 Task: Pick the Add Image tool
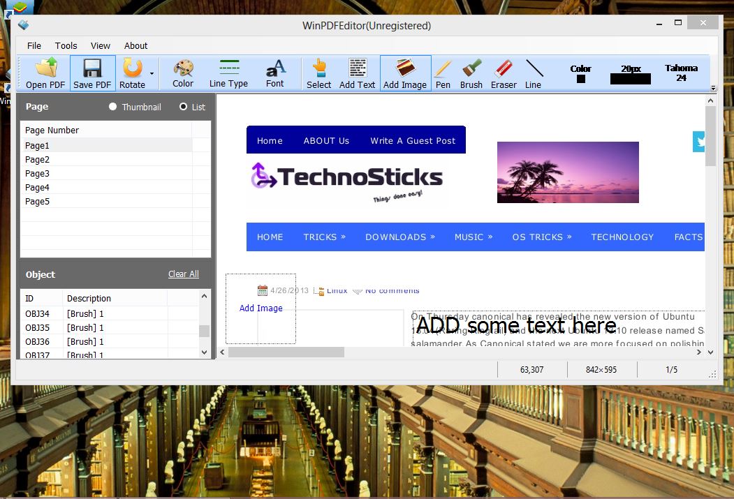pos(405,73)
